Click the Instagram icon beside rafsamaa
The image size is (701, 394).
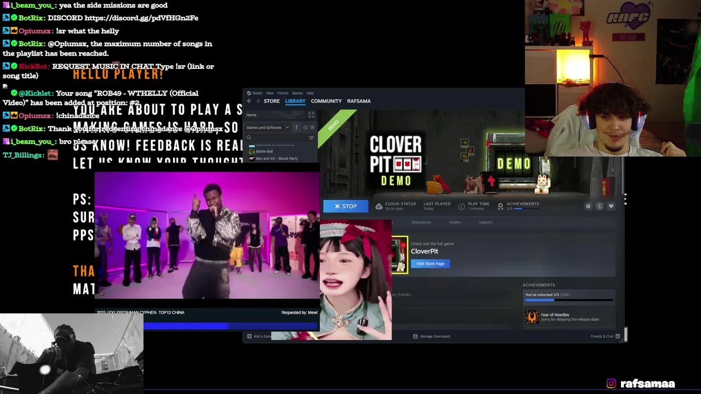point(611,384)
